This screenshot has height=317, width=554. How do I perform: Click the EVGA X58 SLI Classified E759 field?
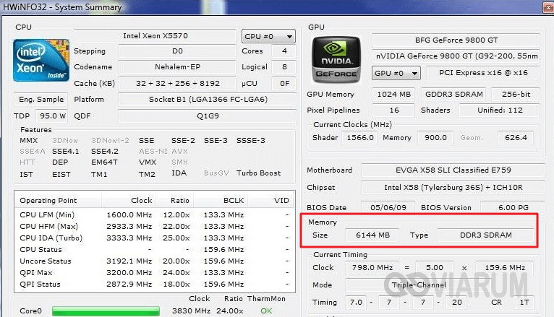453,170
